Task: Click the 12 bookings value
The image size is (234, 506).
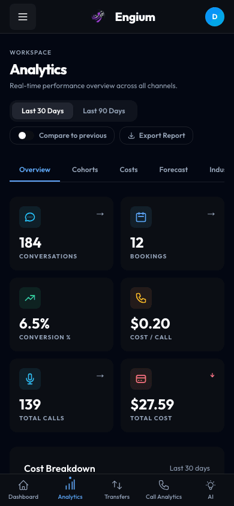Action: point(137,243)
